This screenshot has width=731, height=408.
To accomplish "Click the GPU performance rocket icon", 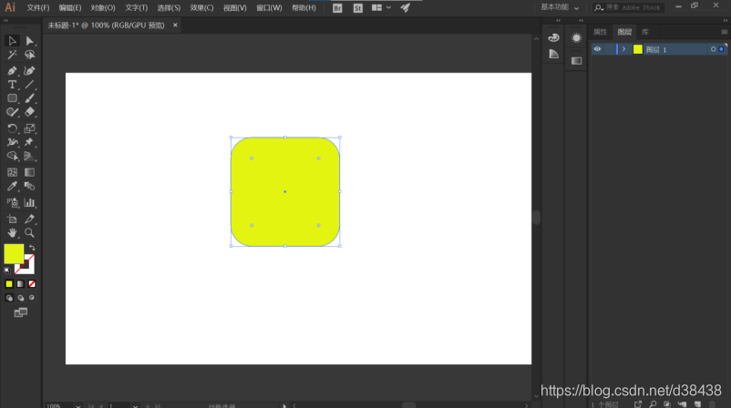I will click(x=405, y=8).
